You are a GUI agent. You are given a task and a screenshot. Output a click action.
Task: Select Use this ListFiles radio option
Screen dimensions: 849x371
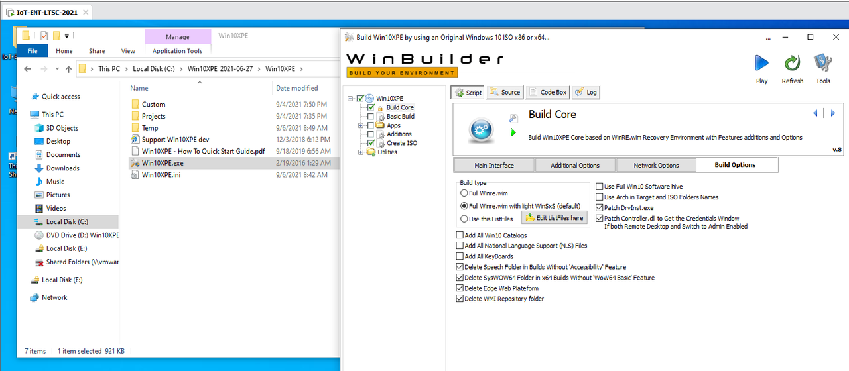pos(464,219)
